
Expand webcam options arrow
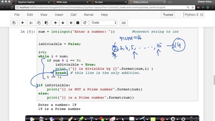177,120
